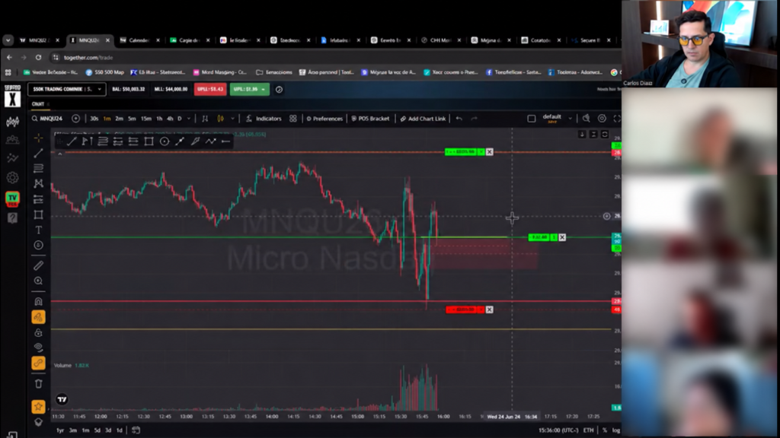Select the 5d date range at bottom
This screenshot has width=780, height=438.
[97, 430]
